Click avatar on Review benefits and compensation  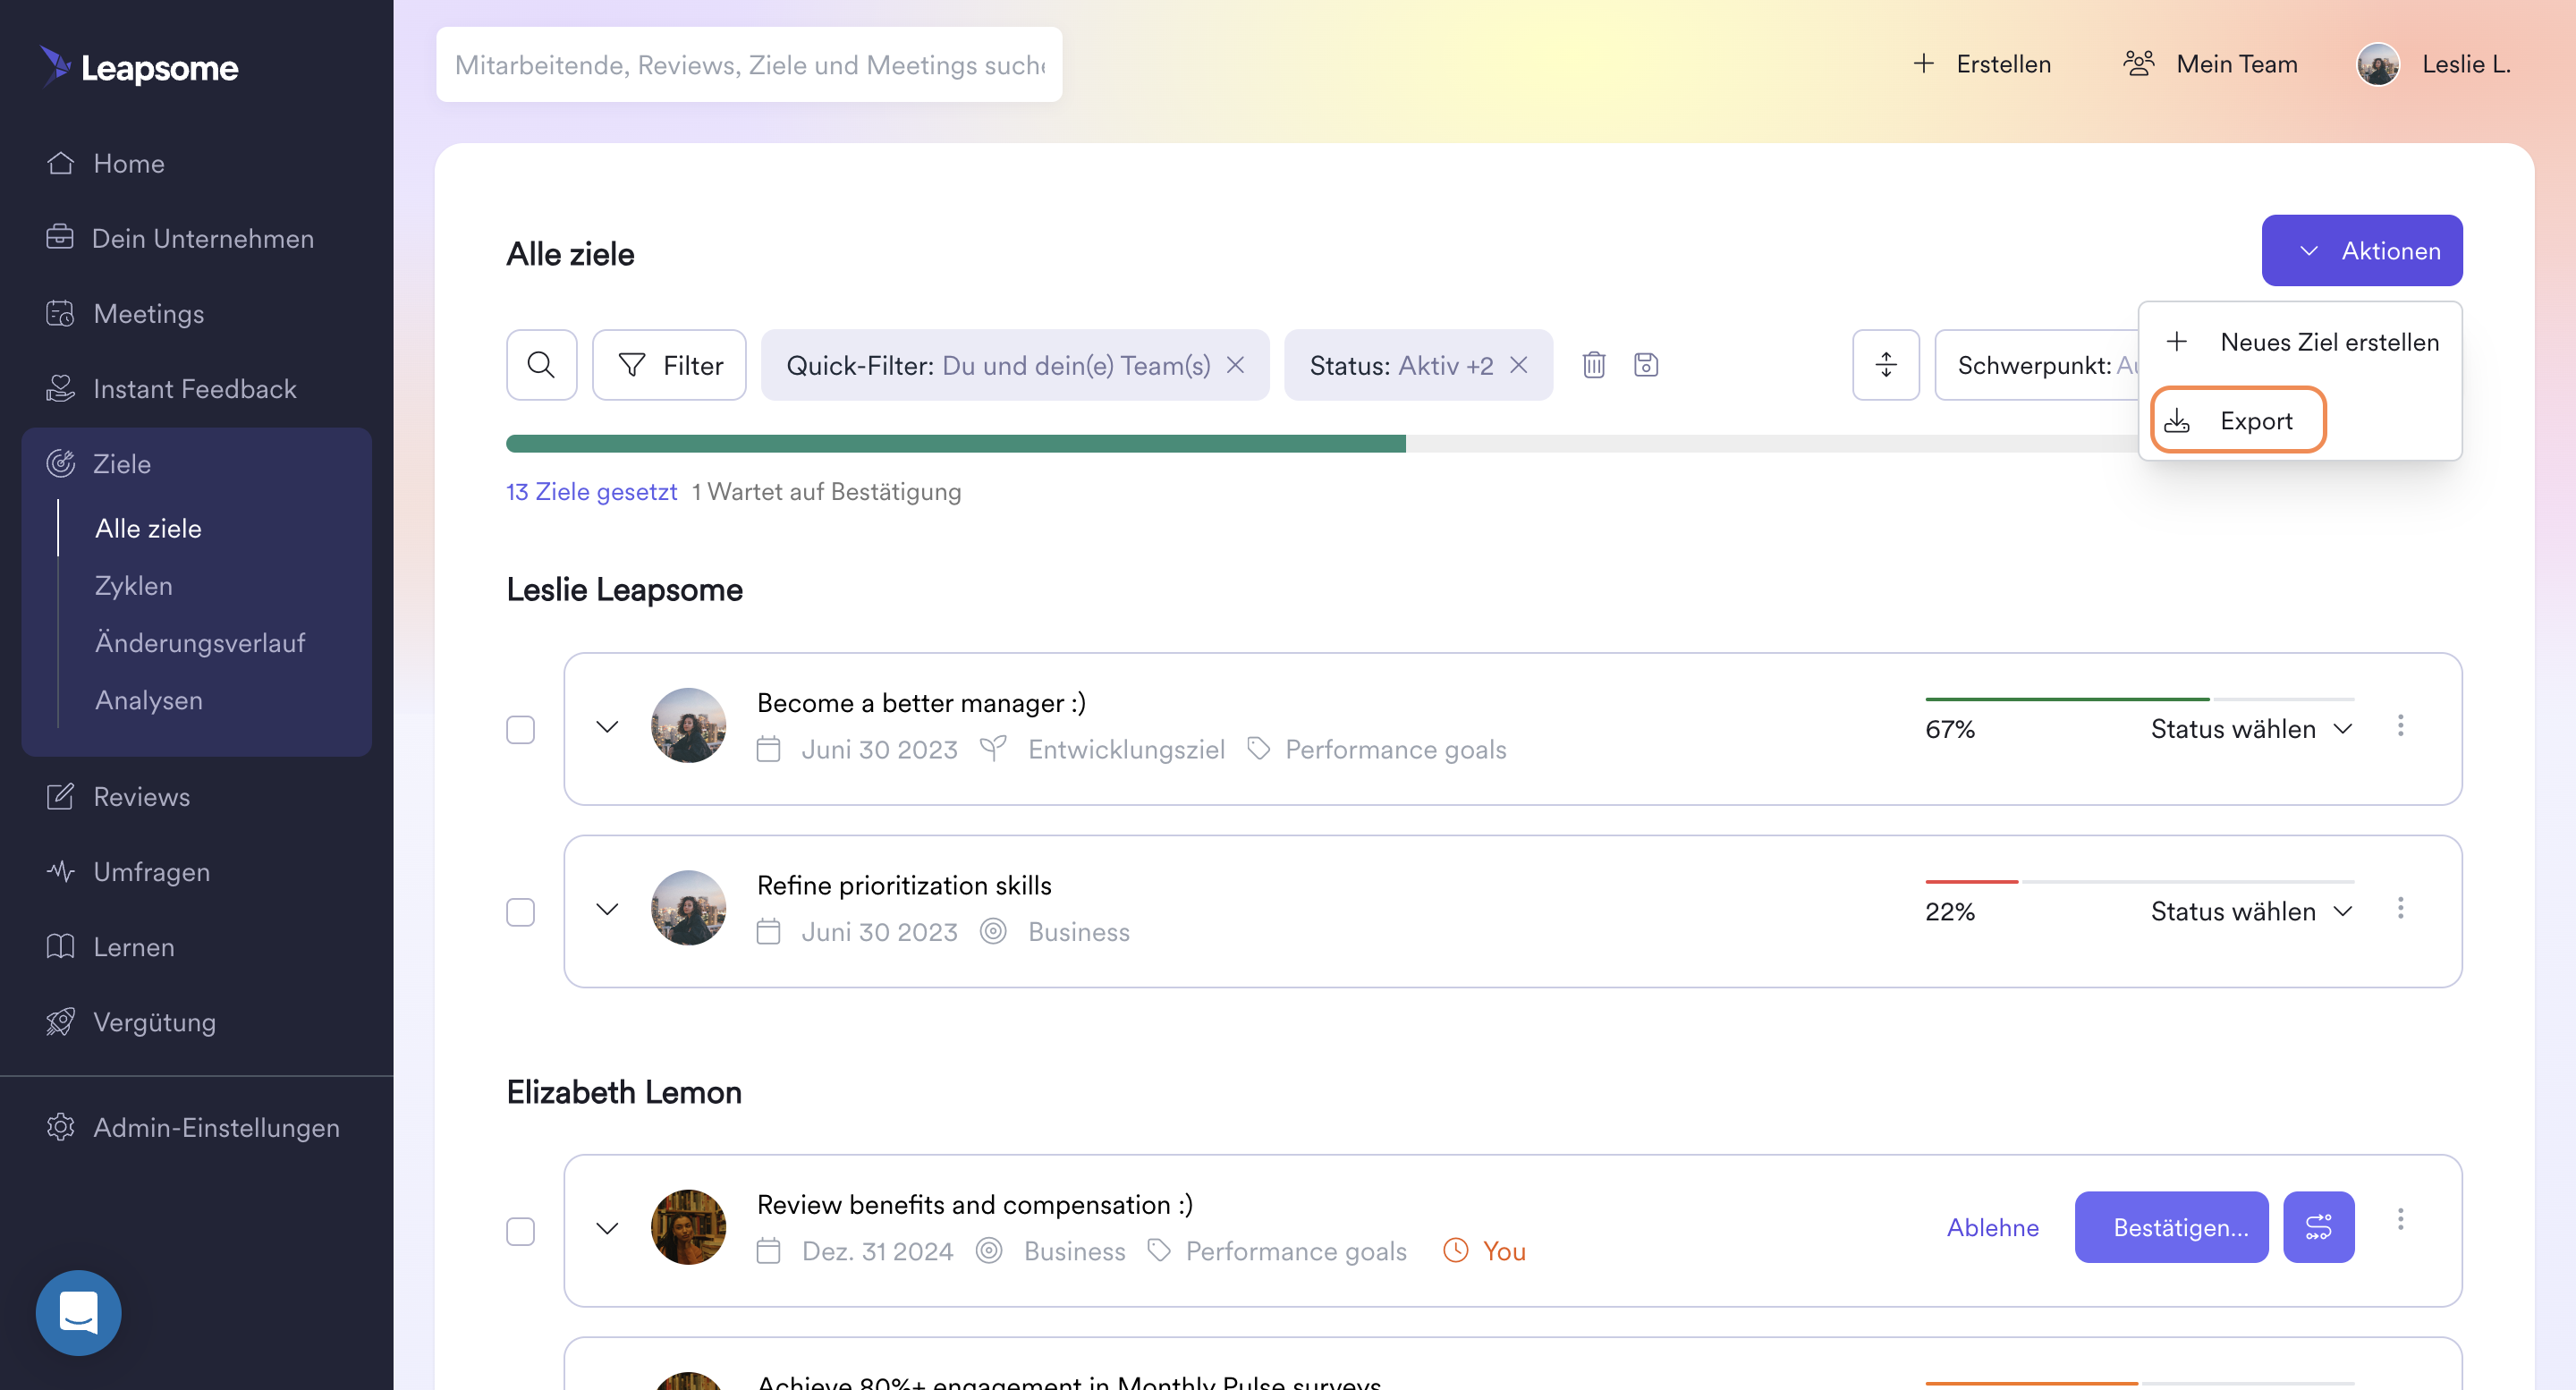[688, 1226]
